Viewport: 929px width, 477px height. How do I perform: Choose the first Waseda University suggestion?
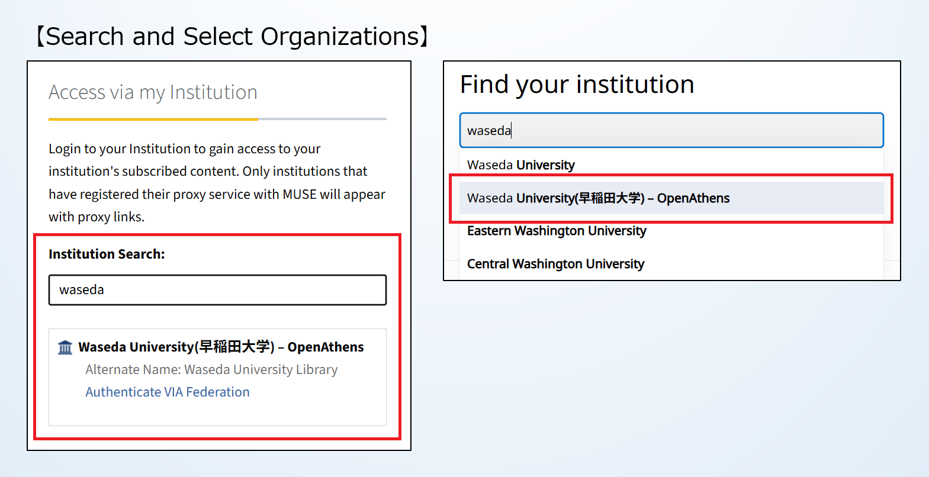pyautogui.click(x=521, y=165)
